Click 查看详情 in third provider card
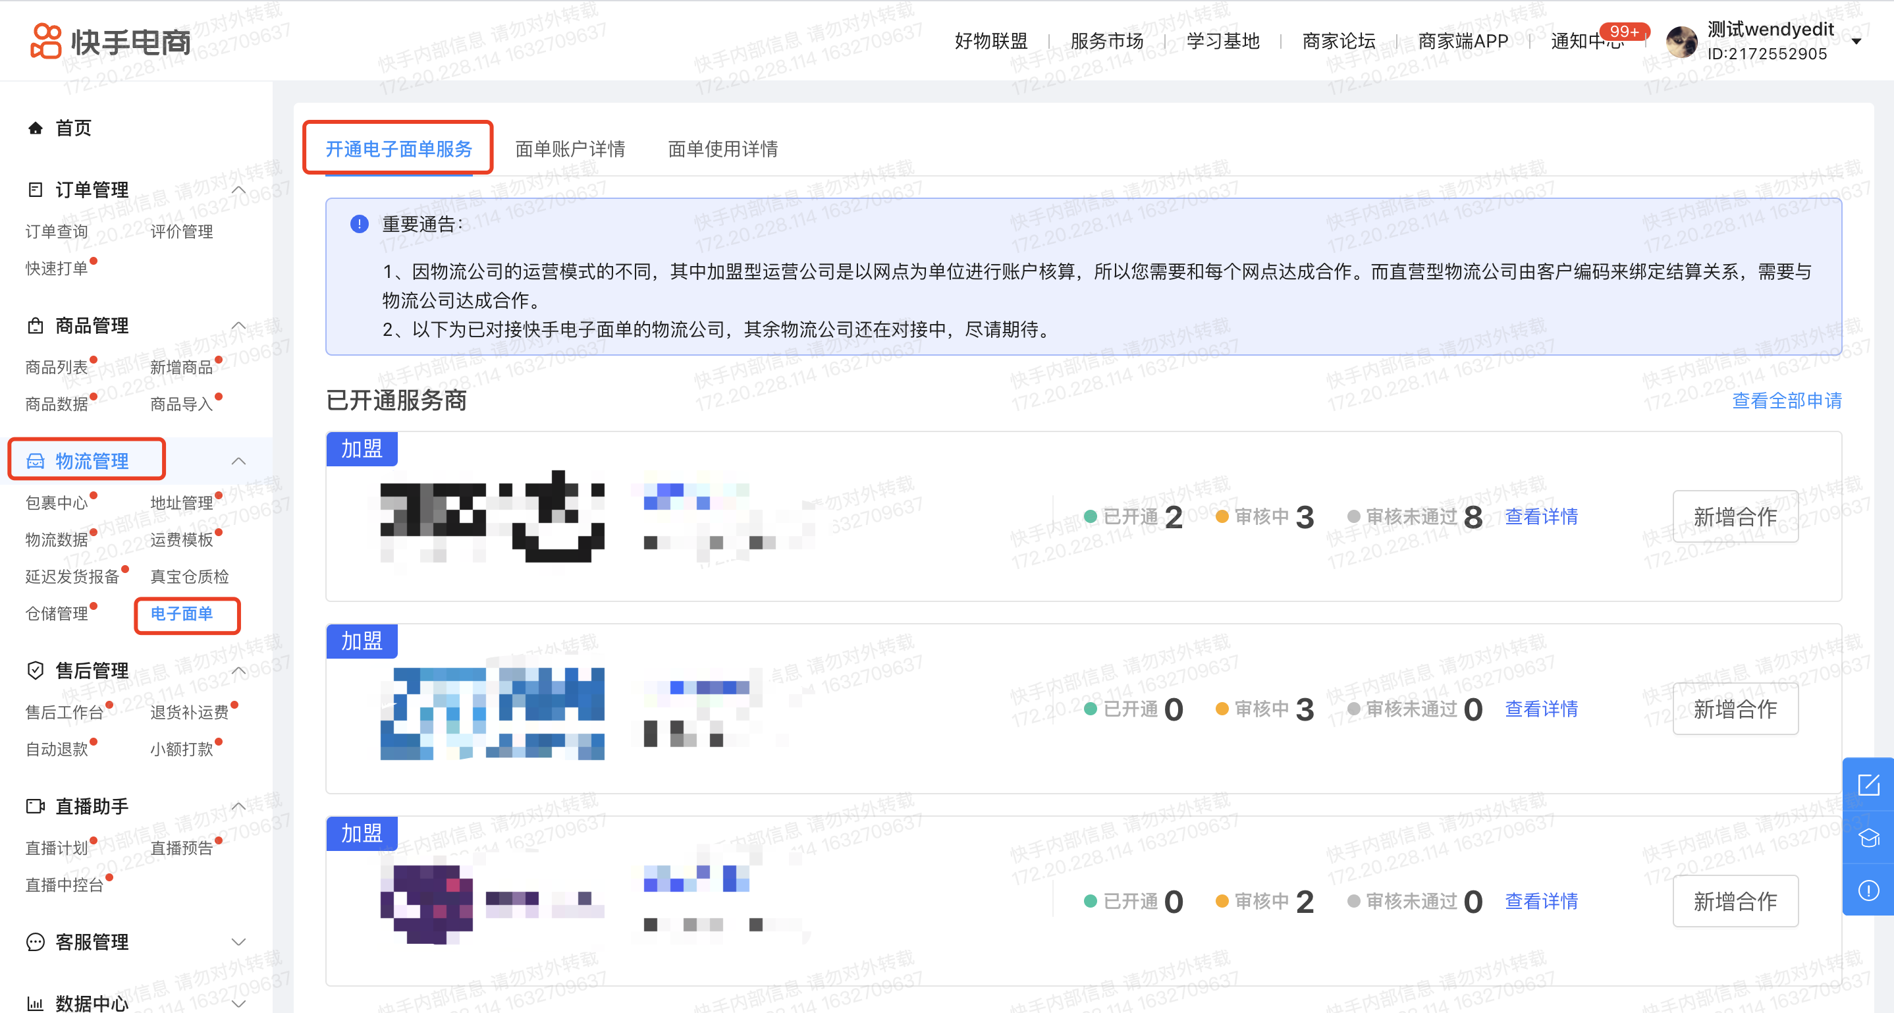This screenshot has width=1894, height=1013. point(1541,901)
